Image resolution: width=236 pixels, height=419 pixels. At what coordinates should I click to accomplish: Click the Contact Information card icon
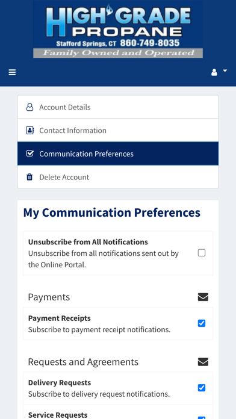click(30, 131)
